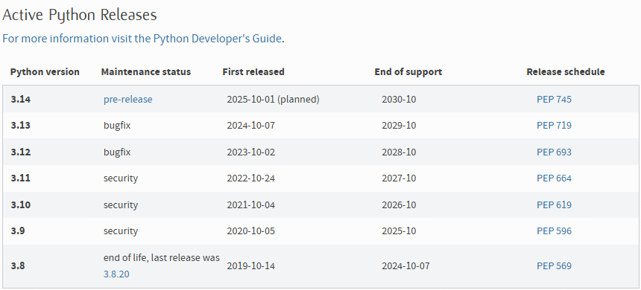The height and width of the screenshot is (290, 641).
Task: Click the 3.8.20 last release link
Action: coord(116,274)
